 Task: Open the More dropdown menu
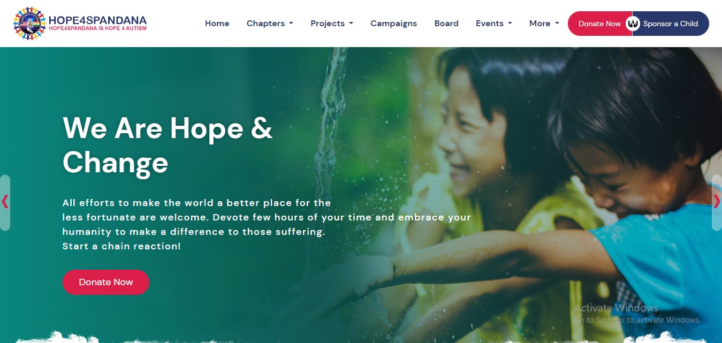tap(544, 24)
